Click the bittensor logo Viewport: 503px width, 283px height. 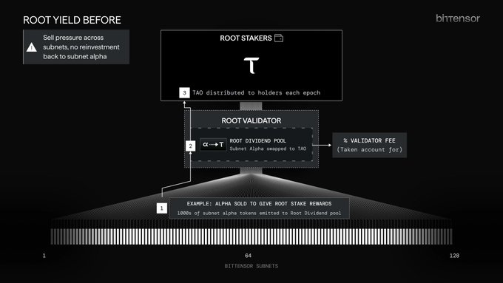point(458,18)
